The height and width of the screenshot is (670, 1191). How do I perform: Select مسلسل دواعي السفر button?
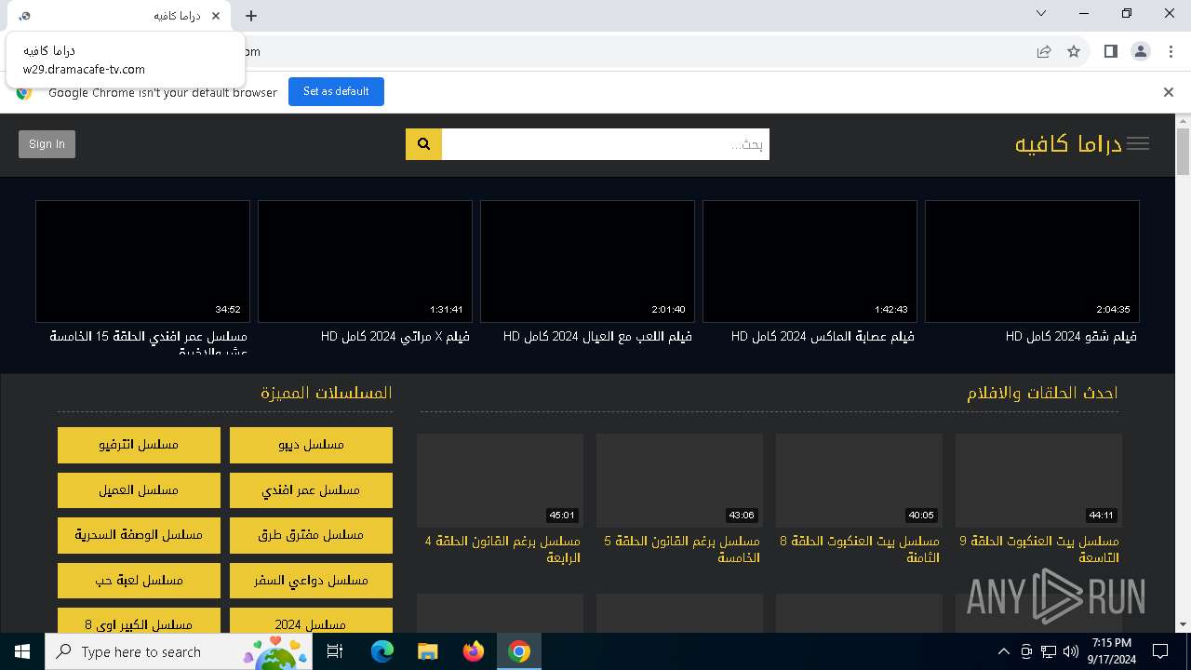[311, 581]
